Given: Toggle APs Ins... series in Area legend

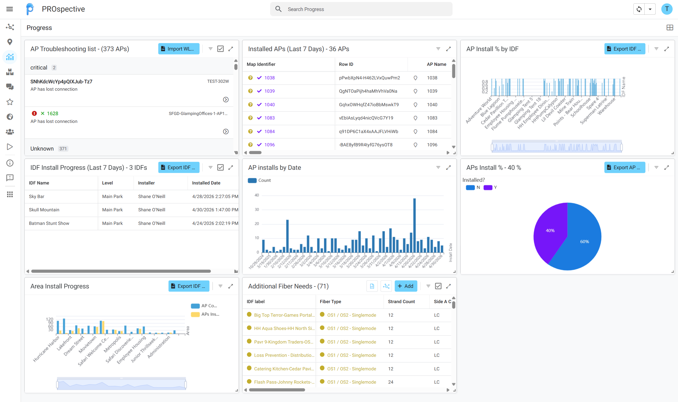Looking at the screenshot, I should pos(205,314).
